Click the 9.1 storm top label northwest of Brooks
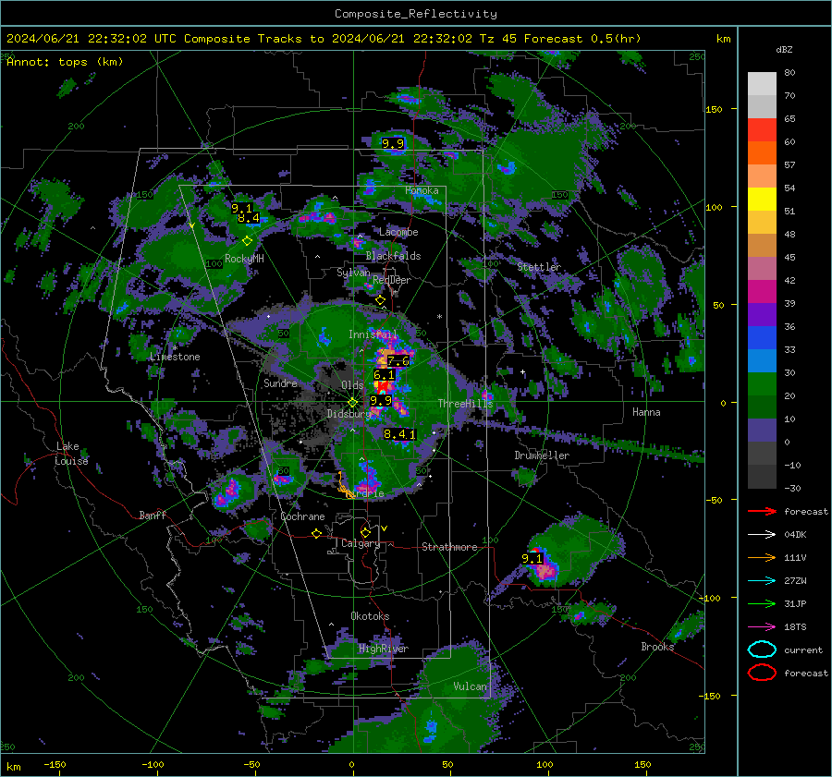 532,558
